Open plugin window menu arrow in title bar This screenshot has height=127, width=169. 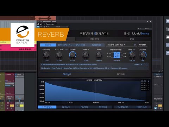click(x=38, y=22)
